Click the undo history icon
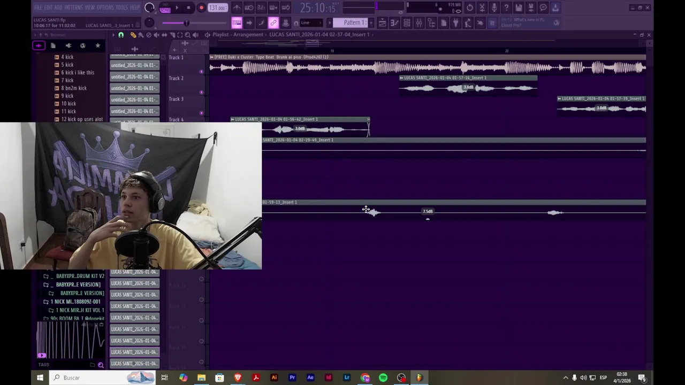 point(470,7)
